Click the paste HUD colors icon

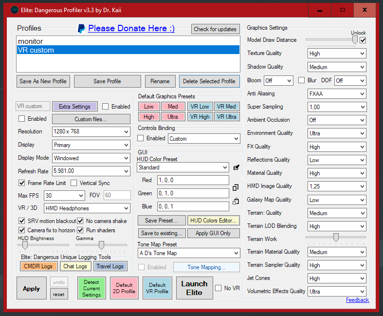(236, 201)
